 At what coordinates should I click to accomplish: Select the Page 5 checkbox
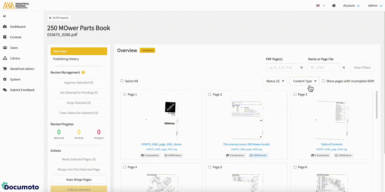point(210,167)
